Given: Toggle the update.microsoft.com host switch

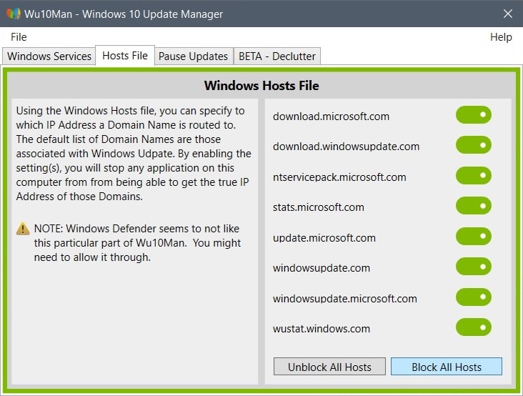Looking at the screenshot, I should [473, 236].
